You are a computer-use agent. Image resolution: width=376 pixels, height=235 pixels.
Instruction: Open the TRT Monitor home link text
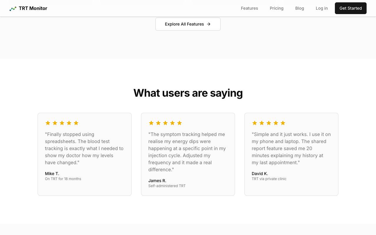33,9
